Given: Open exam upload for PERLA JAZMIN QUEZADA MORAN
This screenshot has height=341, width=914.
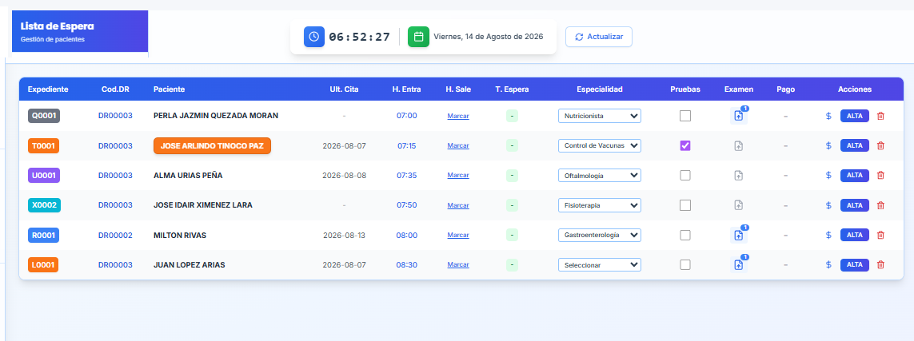Looking at the screenshot, I should [739, 116].
